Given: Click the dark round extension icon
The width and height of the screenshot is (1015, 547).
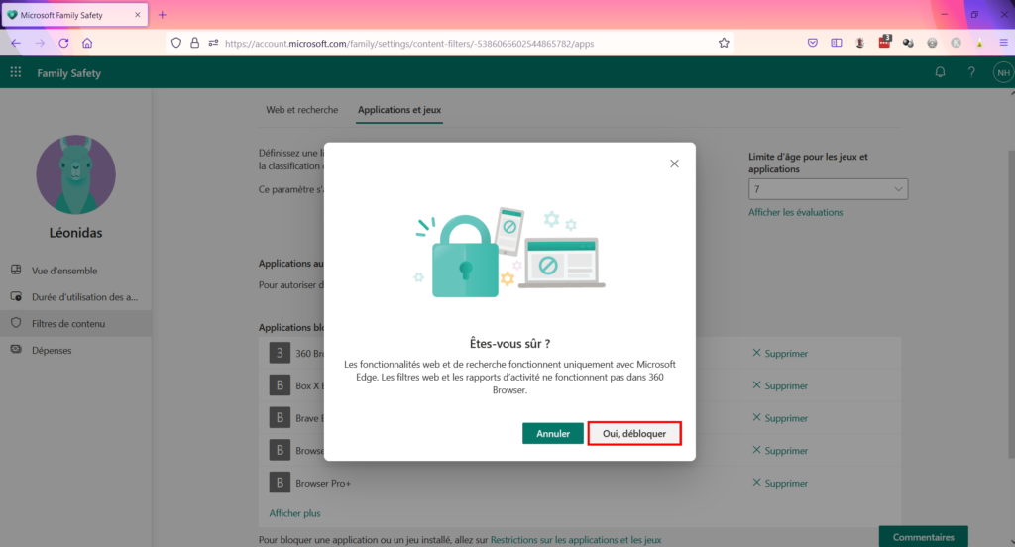Looking at the screenshot, I should (908, 43).
